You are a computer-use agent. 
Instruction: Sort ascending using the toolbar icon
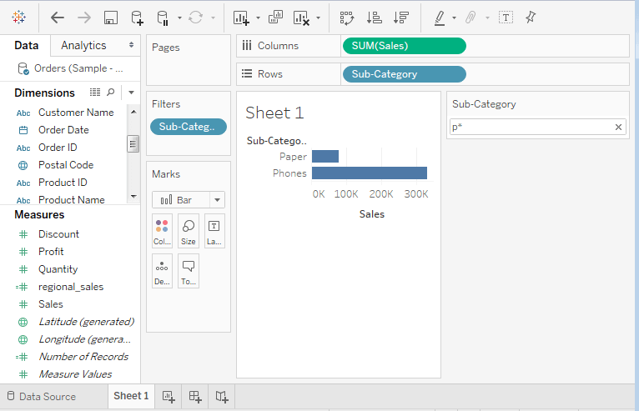pos(374,18)
